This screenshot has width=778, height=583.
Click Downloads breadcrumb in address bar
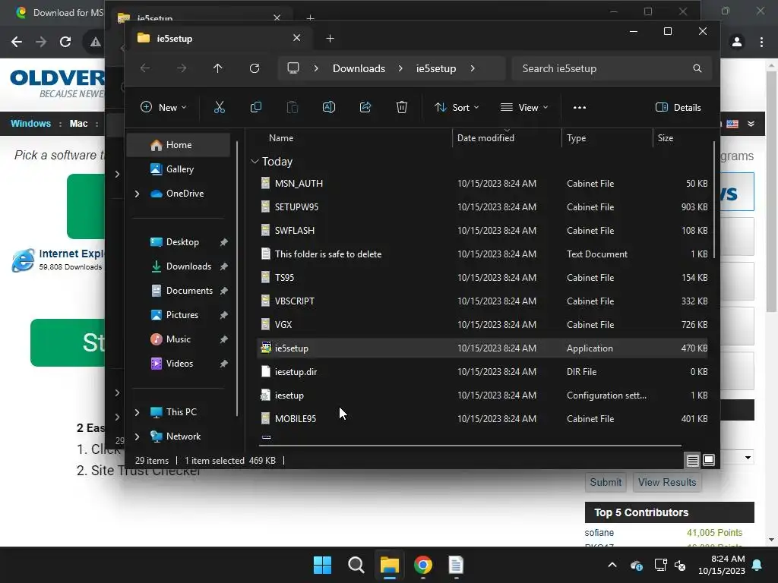[x=359, y=68]
